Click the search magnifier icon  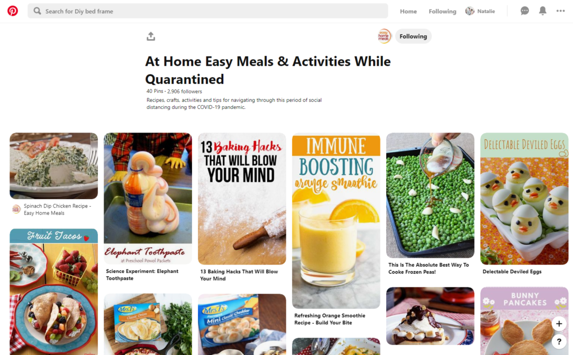pos(37,11)
